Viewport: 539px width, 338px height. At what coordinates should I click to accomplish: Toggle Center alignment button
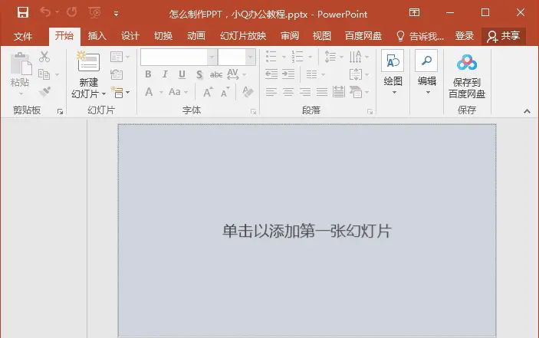[x=288, y=92]
